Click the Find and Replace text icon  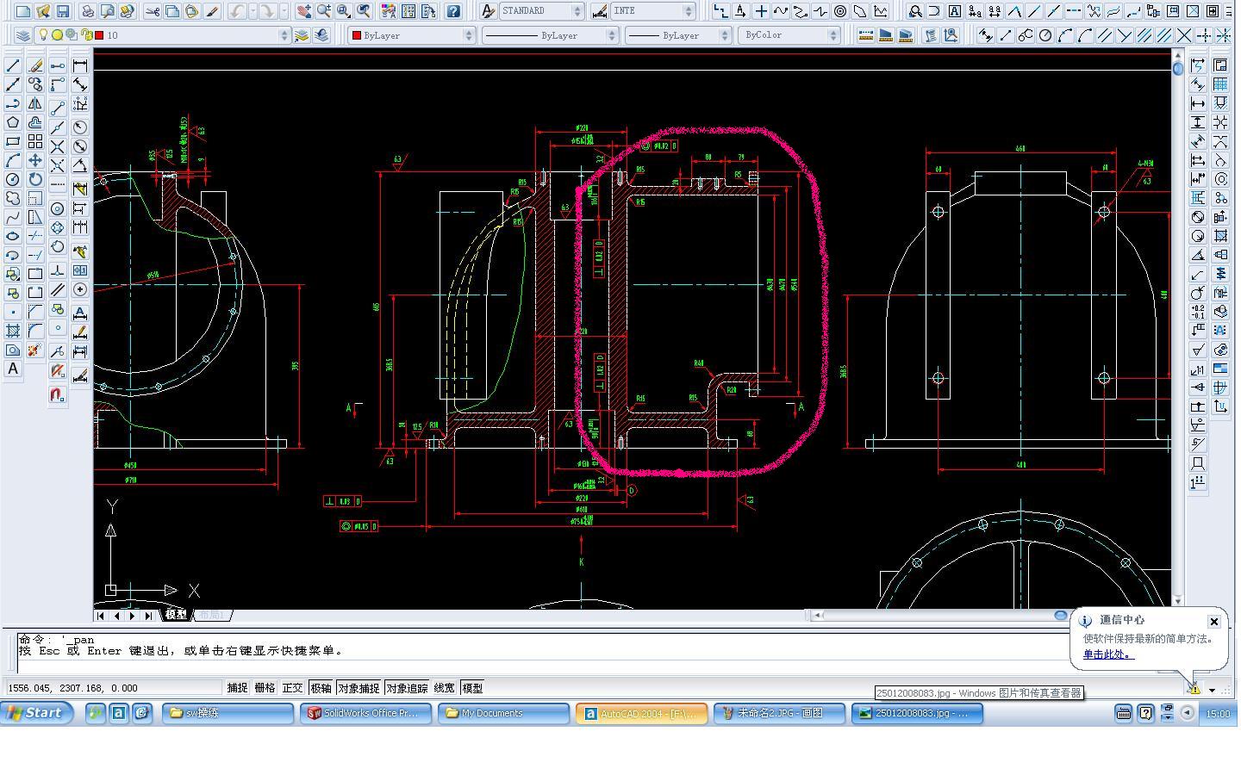[x=914, y=11]
